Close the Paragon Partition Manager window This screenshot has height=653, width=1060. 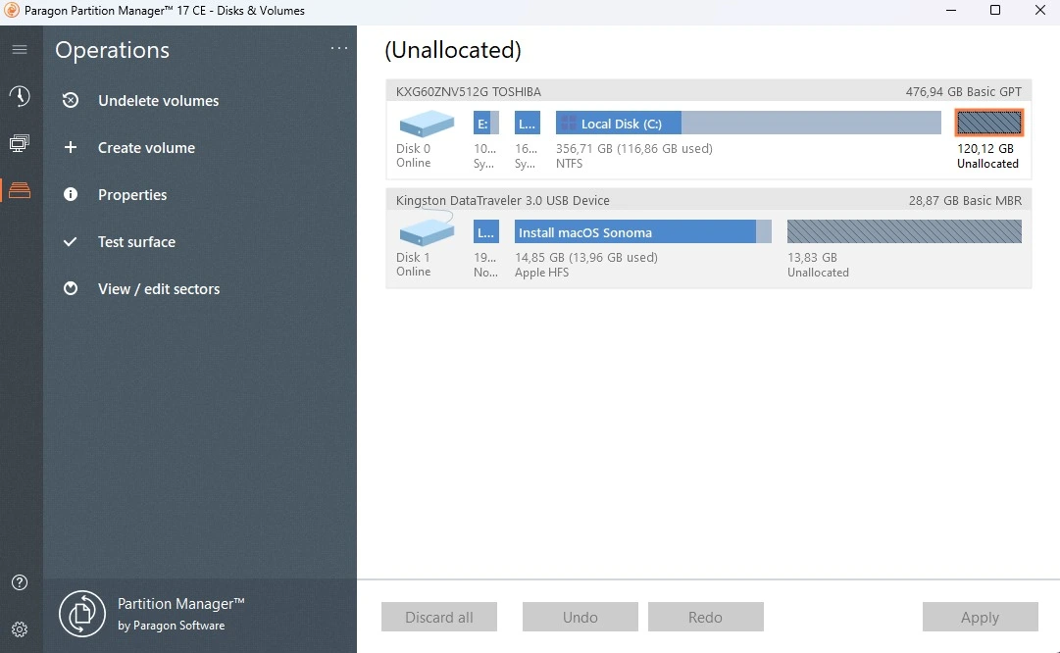coord(1040,10)
